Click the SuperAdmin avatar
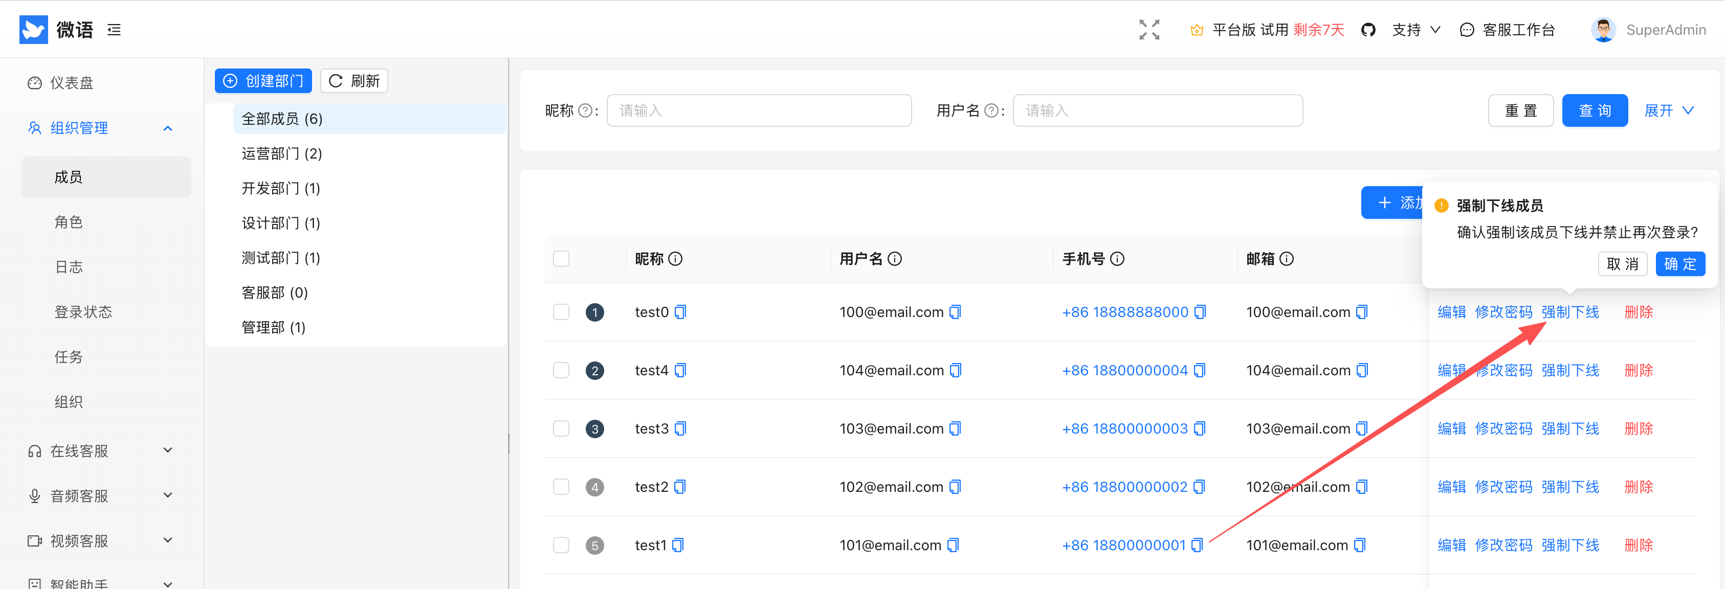 tap(1603, 30)
